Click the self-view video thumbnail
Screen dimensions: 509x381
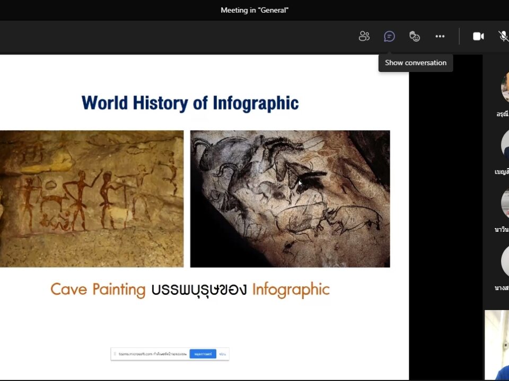[497, 345]
